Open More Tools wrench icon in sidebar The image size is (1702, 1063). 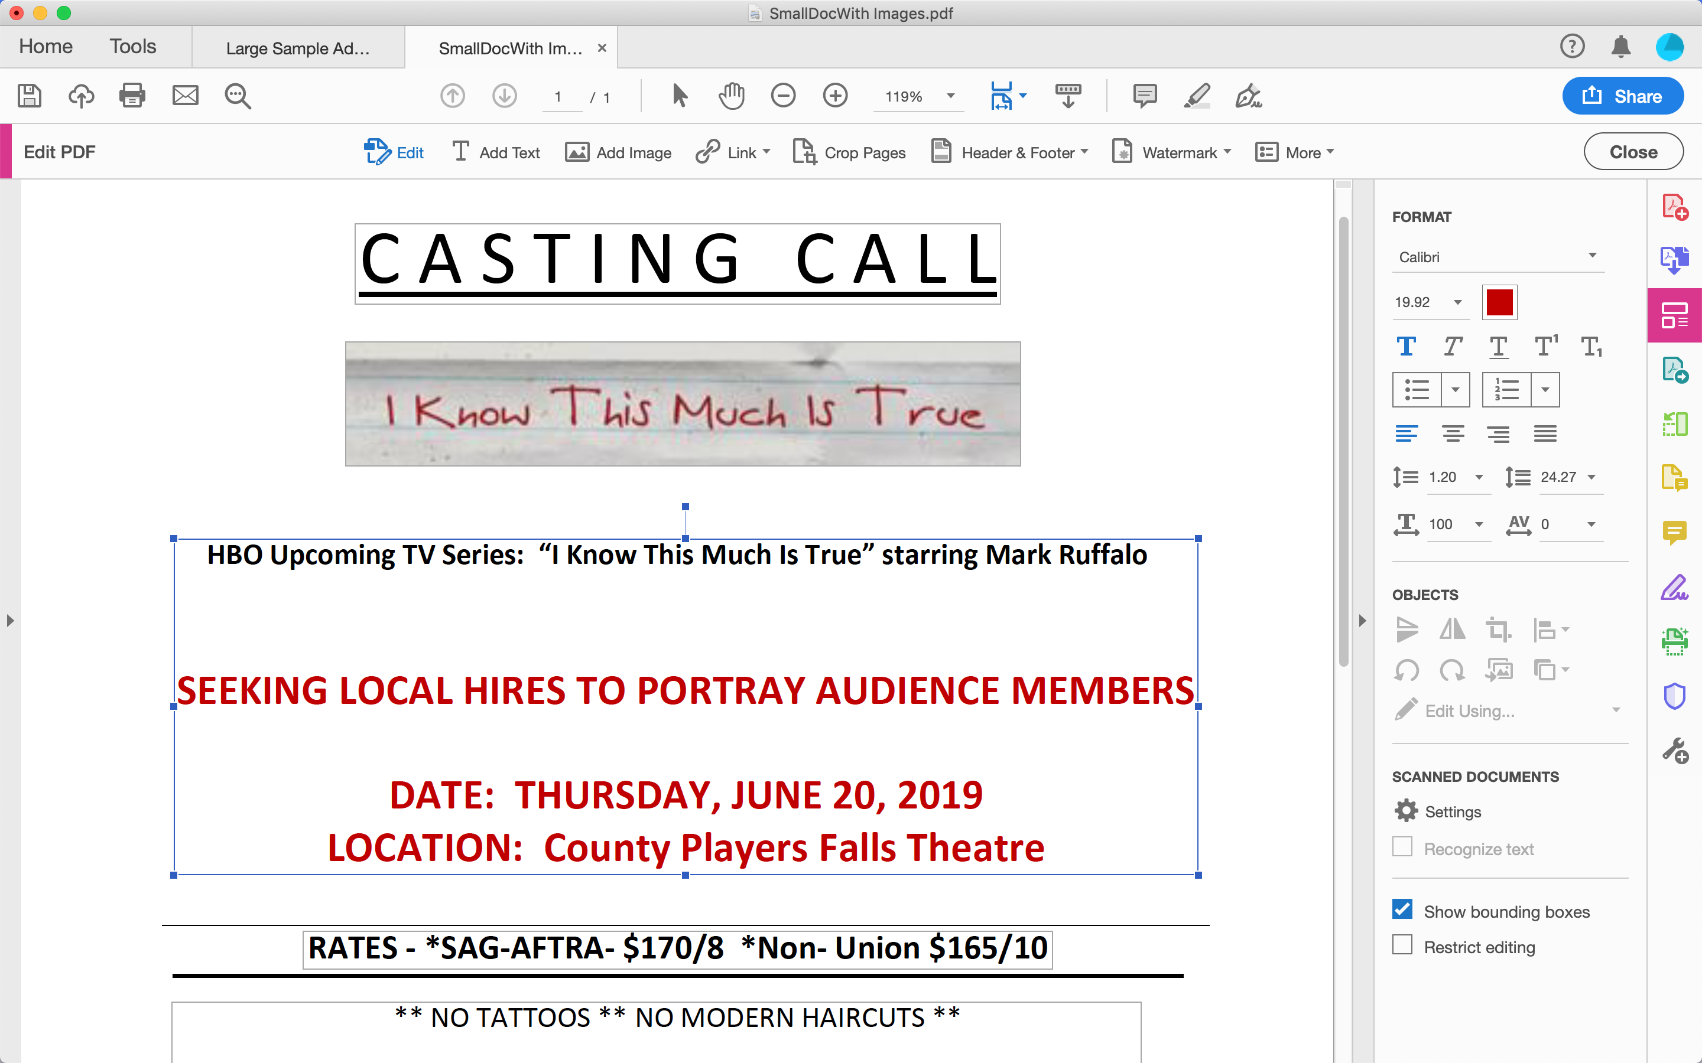[x=1675, y=750]
